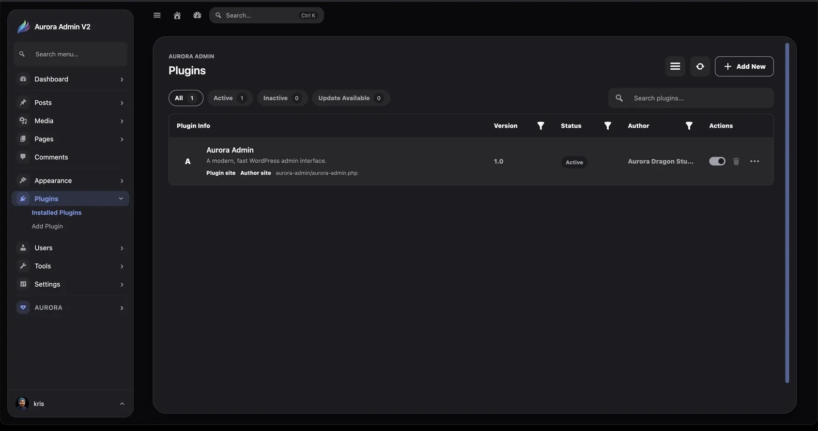The image size is (818, 431).
Task: Click version 1.0 cell
Action: (498, 161)
